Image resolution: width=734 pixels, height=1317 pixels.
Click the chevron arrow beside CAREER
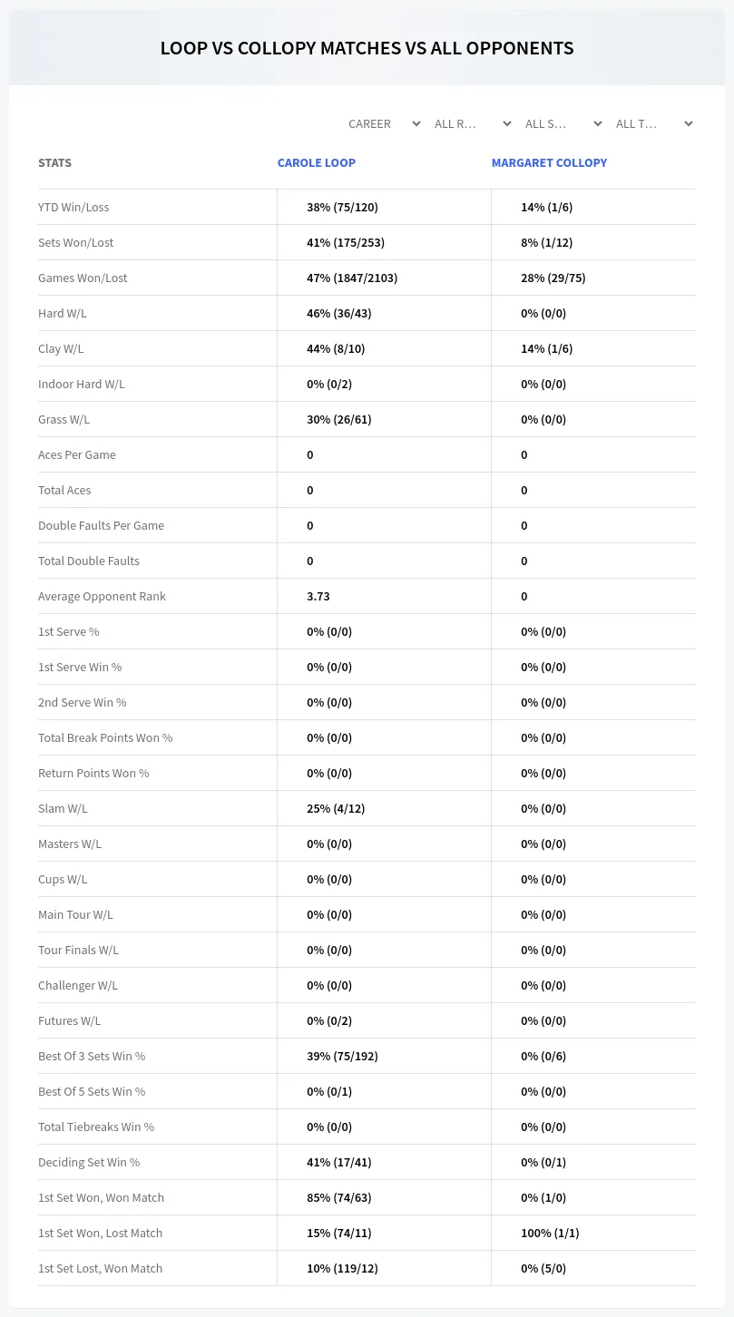[416, 123]
